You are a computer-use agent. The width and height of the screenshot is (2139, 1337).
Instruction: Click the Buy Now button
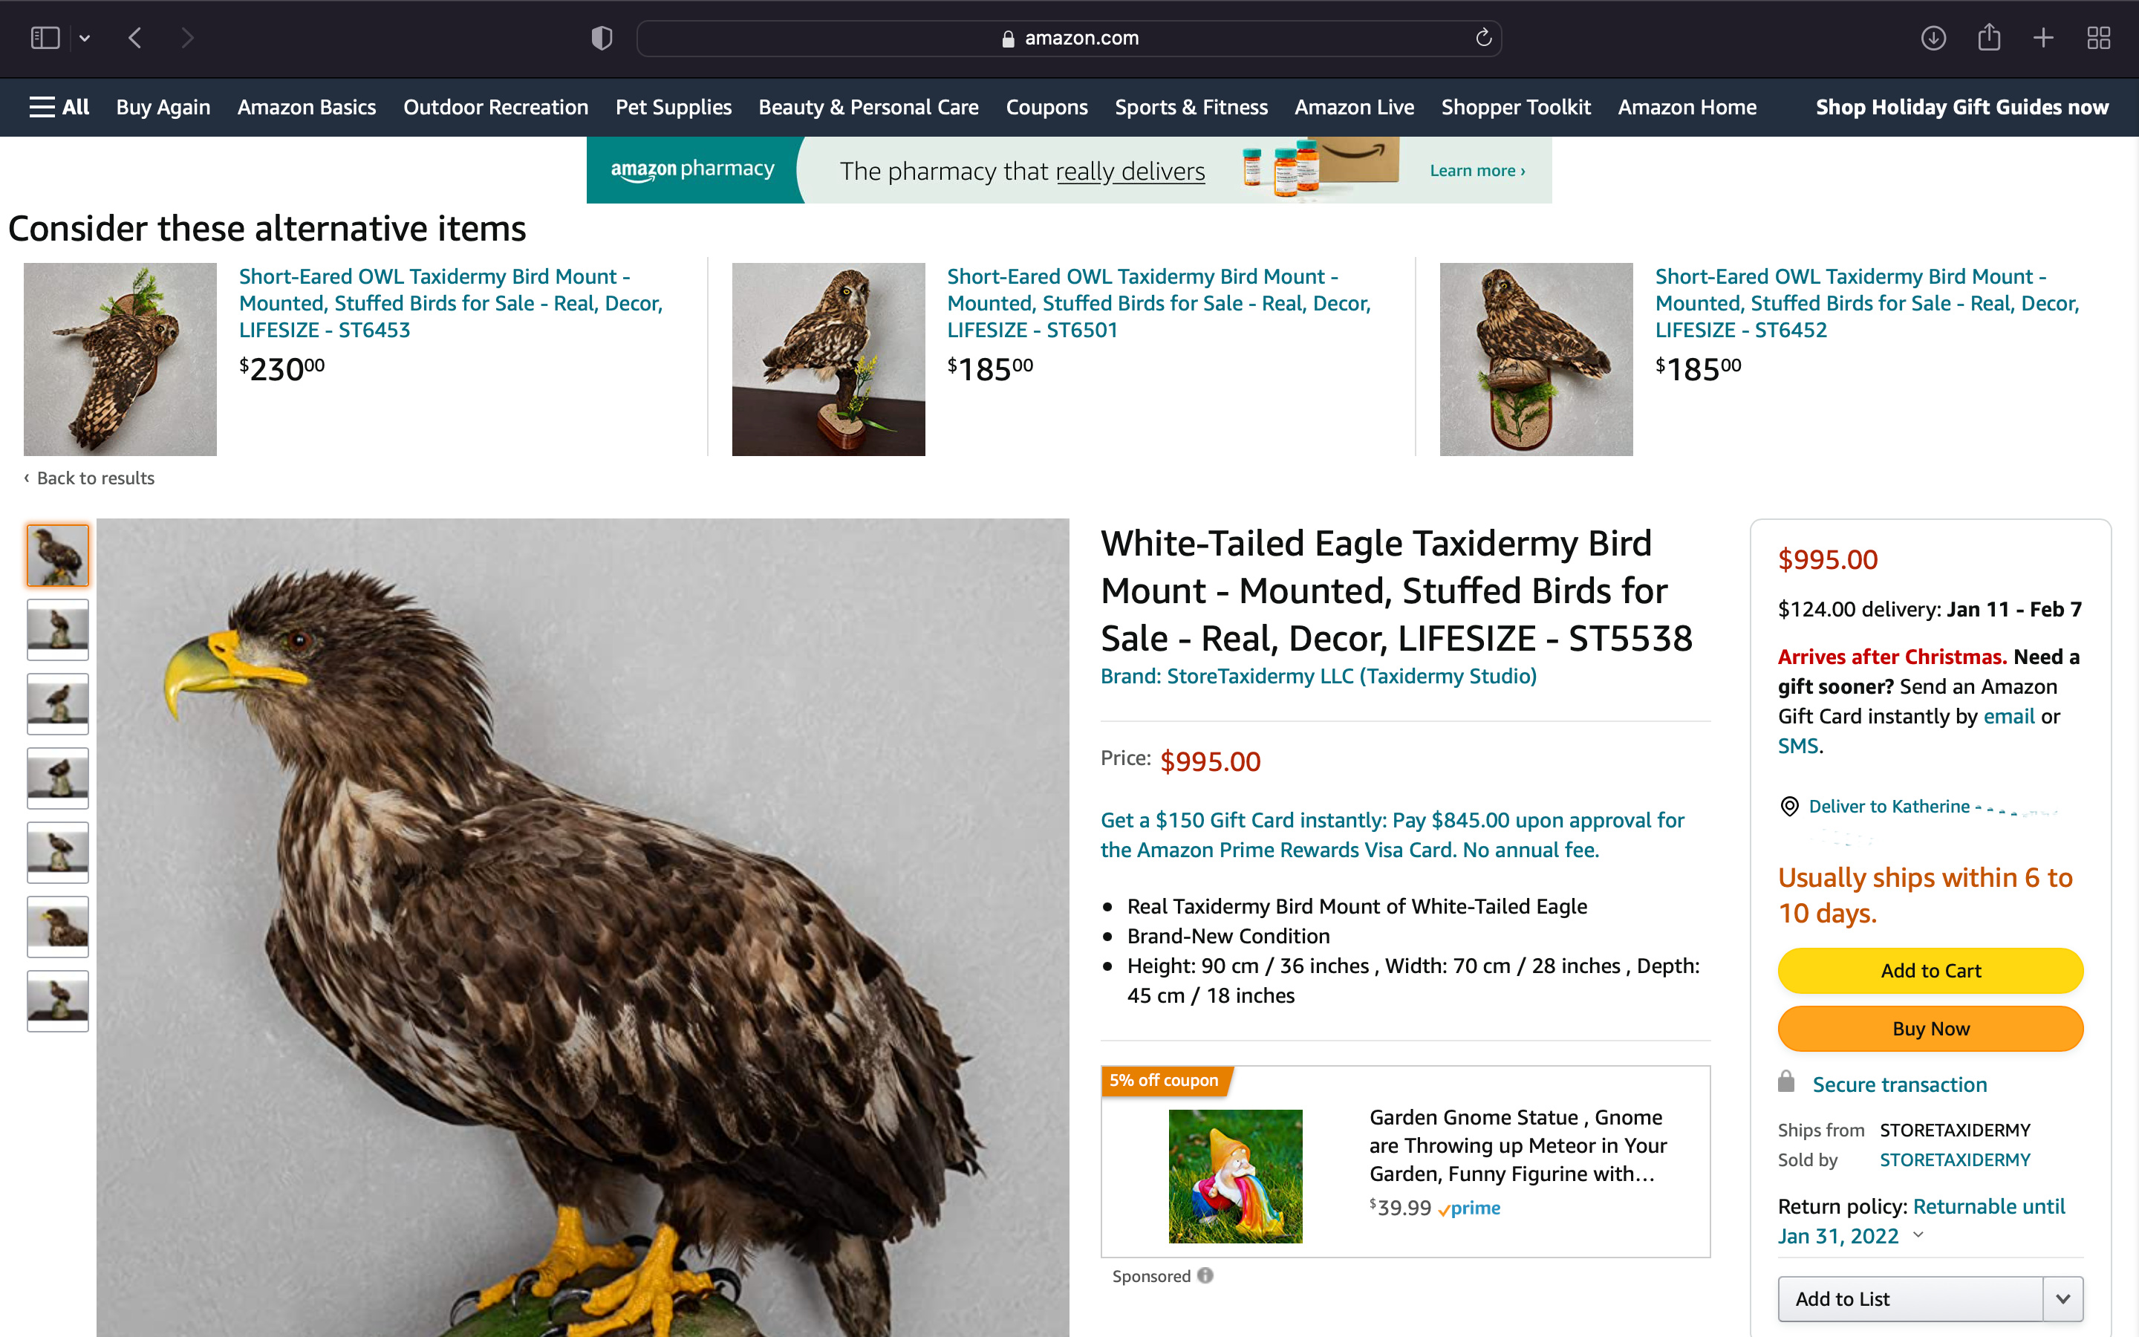(x=1930, y=1029)
